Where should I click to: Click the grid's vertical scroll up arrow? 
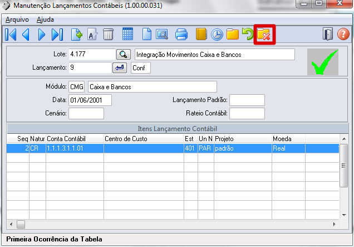343,139
